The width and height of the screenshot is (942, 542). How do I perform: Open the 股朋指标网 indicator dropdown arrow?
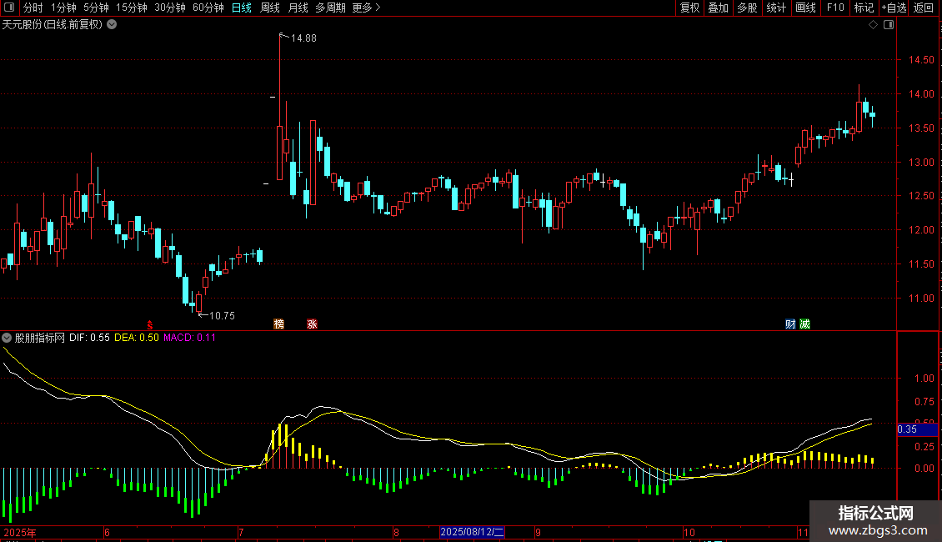coord(7,338)
